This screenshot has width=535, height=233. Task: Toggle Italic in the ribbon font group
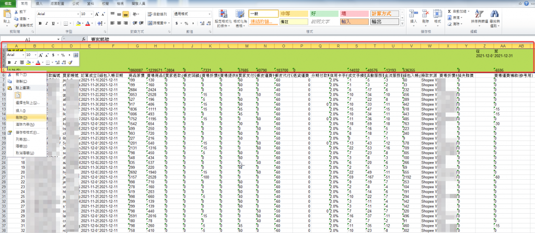pos(46,23)
